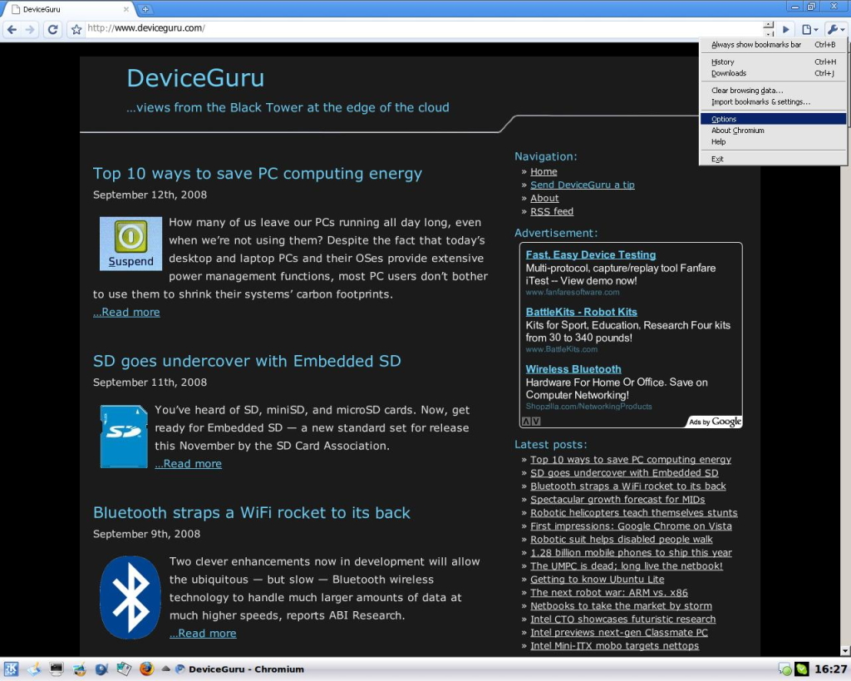Screen dimensions: 851x681
Task: Toggle Always show bookmarks bar
Action: [774, 45]
